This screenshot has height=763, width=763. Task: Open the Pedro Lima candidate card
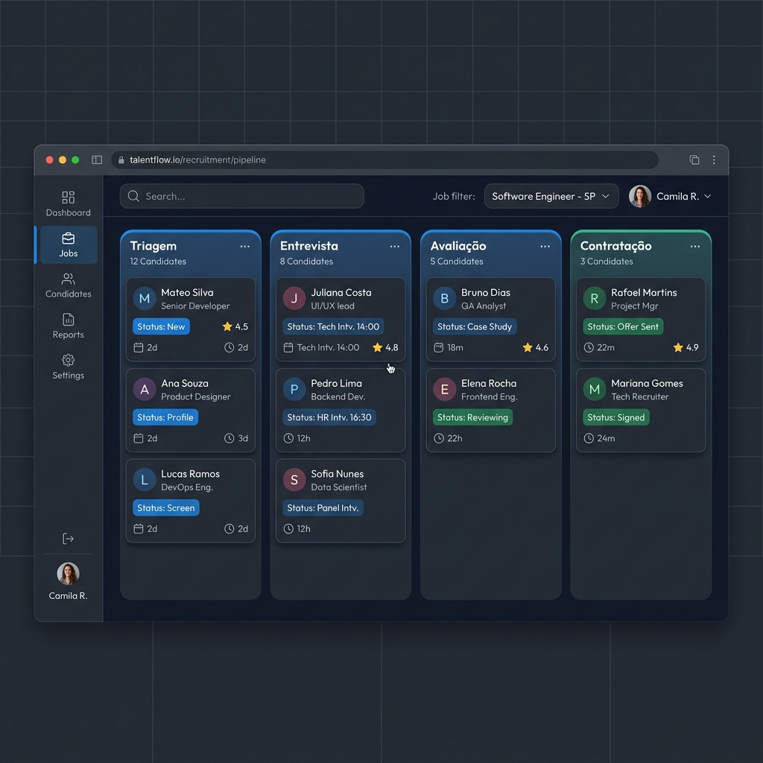pos(341,411)
